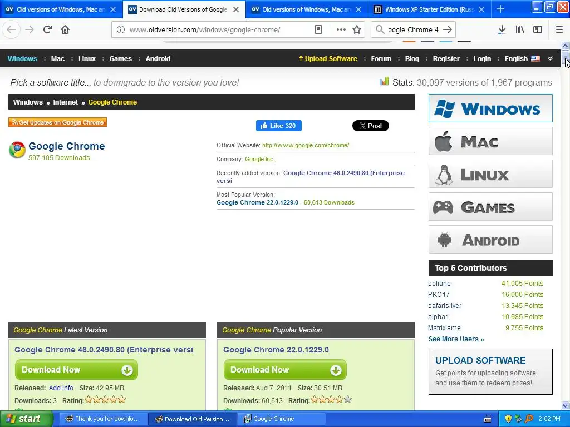
Task: Click the search magnifier in the search box
Action: coord(380,29)
